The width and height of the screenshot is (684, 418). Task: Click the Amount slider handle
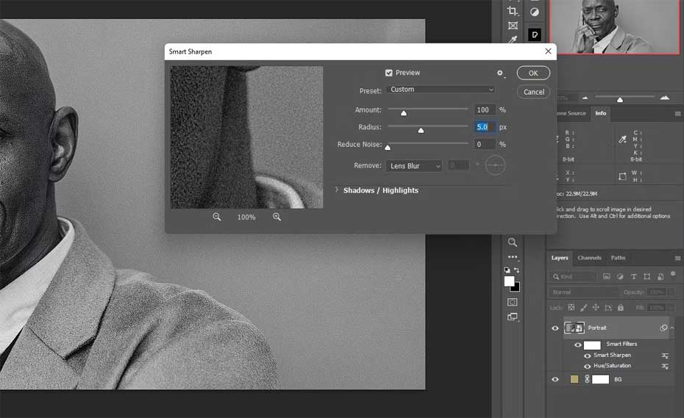(x=403, y=113)
